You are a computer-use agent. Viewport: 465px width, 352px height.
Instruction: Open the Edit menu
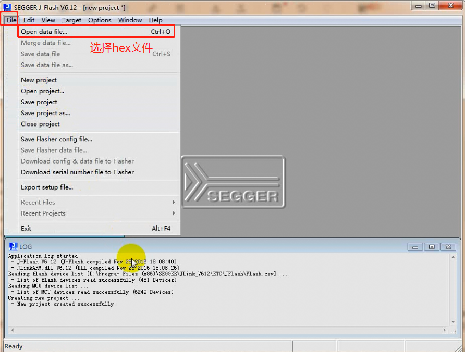pyautogui.click(x=29, y=20)
